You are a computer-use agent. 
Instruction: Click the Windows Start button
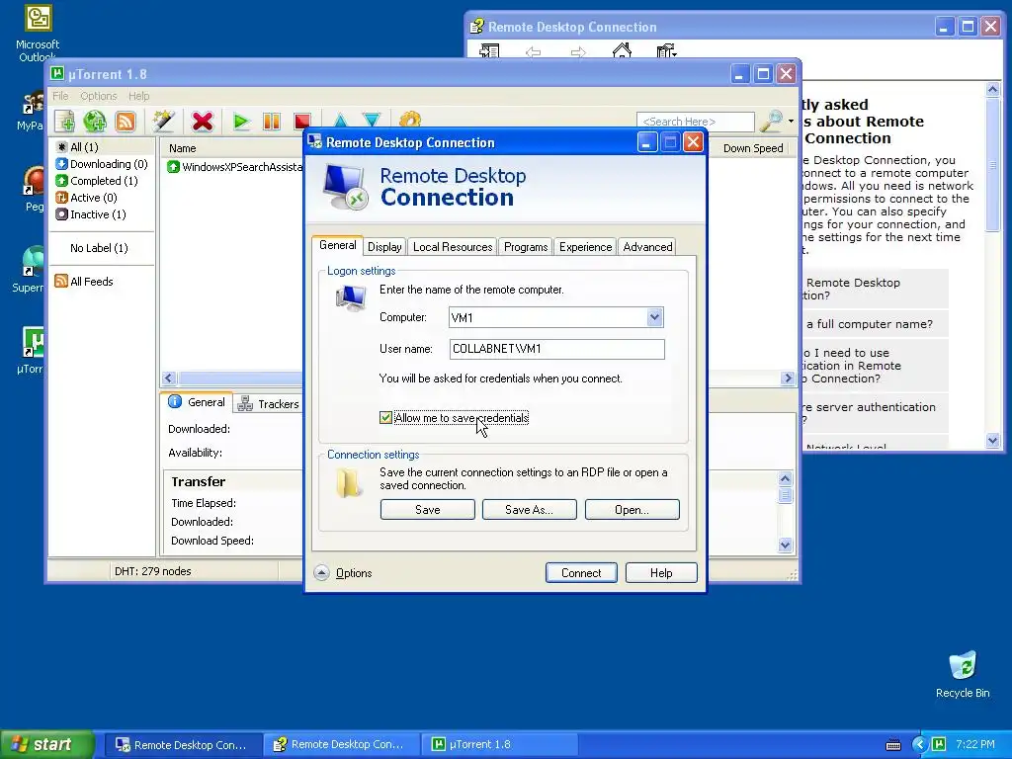tap(47, 744)
